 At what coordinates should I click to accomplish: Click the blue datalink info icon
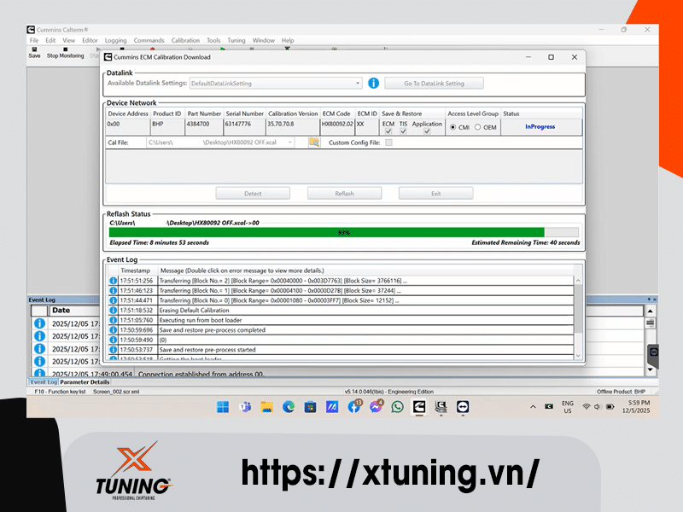click(x=373, y=84)
